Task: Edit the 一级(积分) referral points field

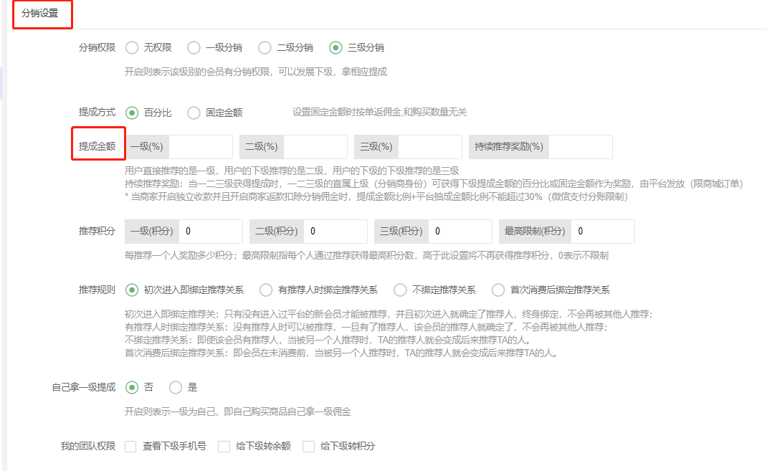Action: coord(211,232)
